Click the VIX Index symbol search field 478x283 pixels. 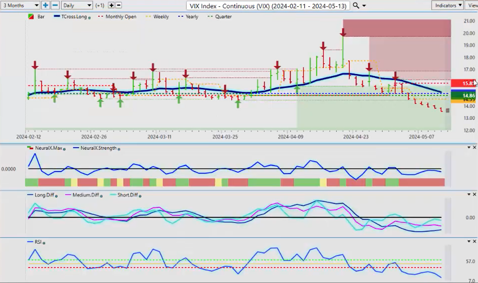point(268,6)
